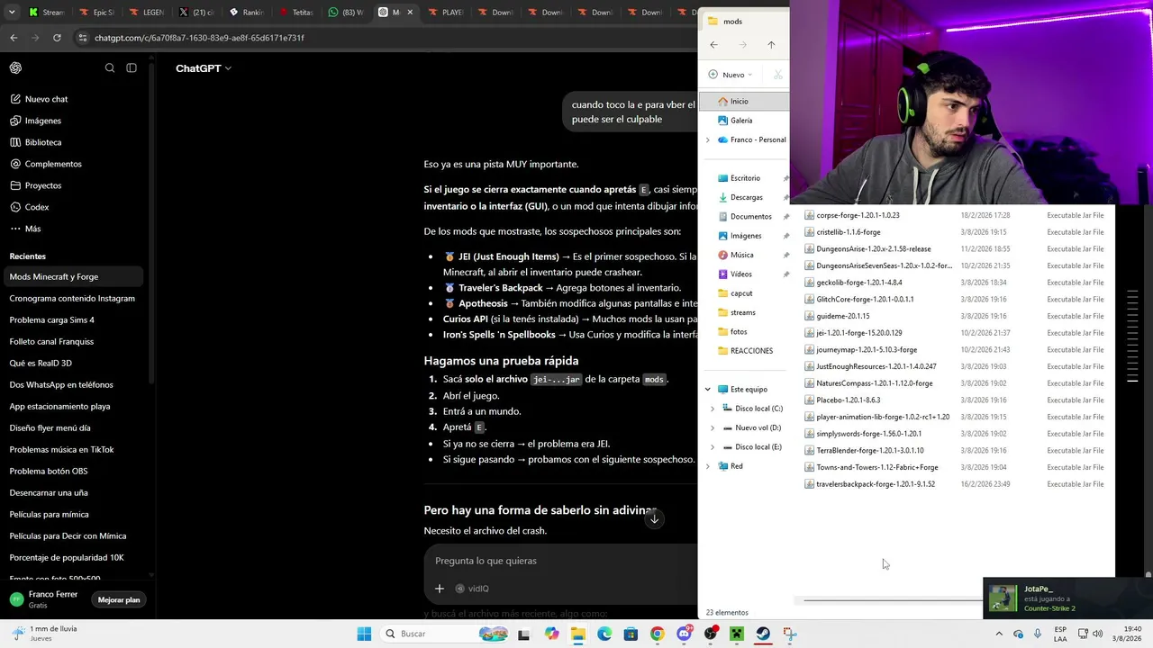Open the 'Mods Minecraft y Forge' chat

[x=74, y=276]
